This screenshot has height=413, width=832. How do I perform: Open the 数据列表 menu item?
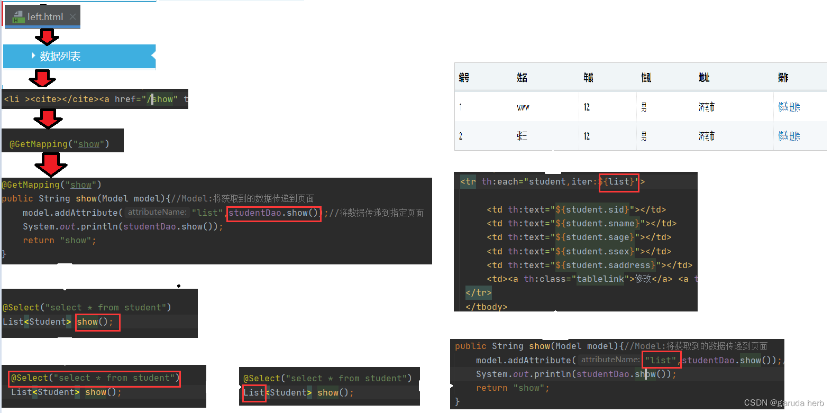coord(79,57)
